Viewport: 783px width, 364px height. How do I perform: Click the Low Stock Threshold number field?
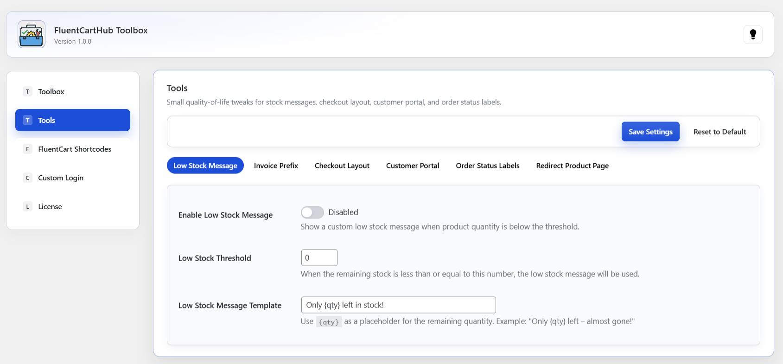(x=319, y=258)
